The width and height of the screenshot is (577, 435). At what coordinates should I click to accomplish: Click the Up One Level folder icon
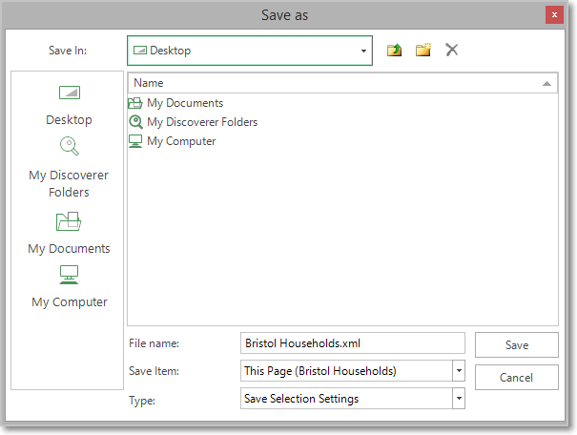coord(394,50)
